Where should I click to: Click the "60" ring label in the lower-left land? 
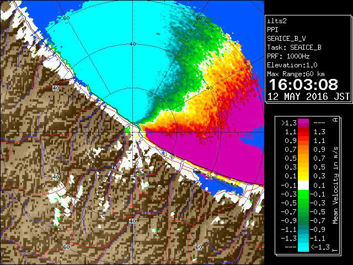point(66,247)
